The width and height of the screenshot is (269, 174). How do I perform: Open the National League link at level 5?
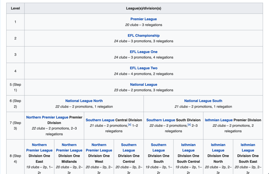coord(144,85)
